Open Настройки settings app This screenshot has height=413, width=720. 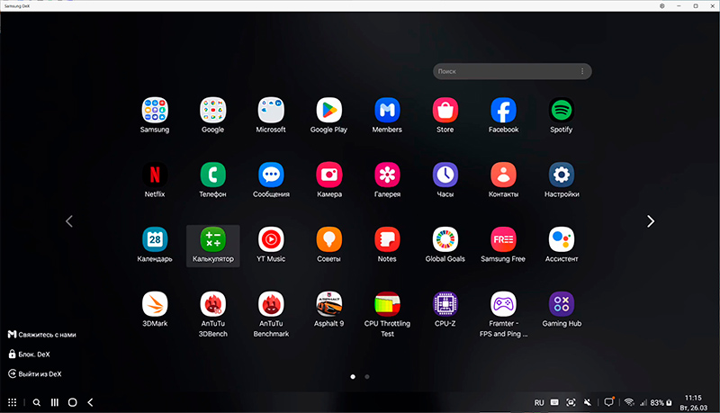coord(561,175)
